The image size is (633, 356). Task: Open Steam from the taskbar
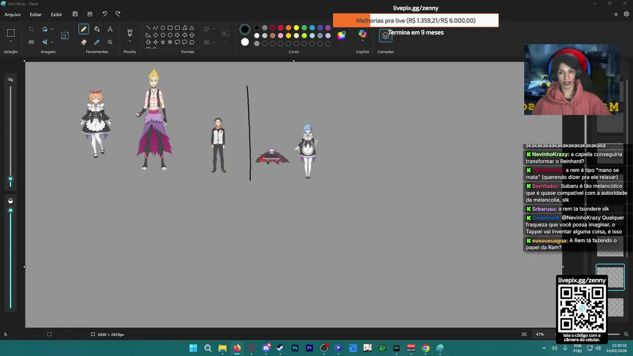280,348
